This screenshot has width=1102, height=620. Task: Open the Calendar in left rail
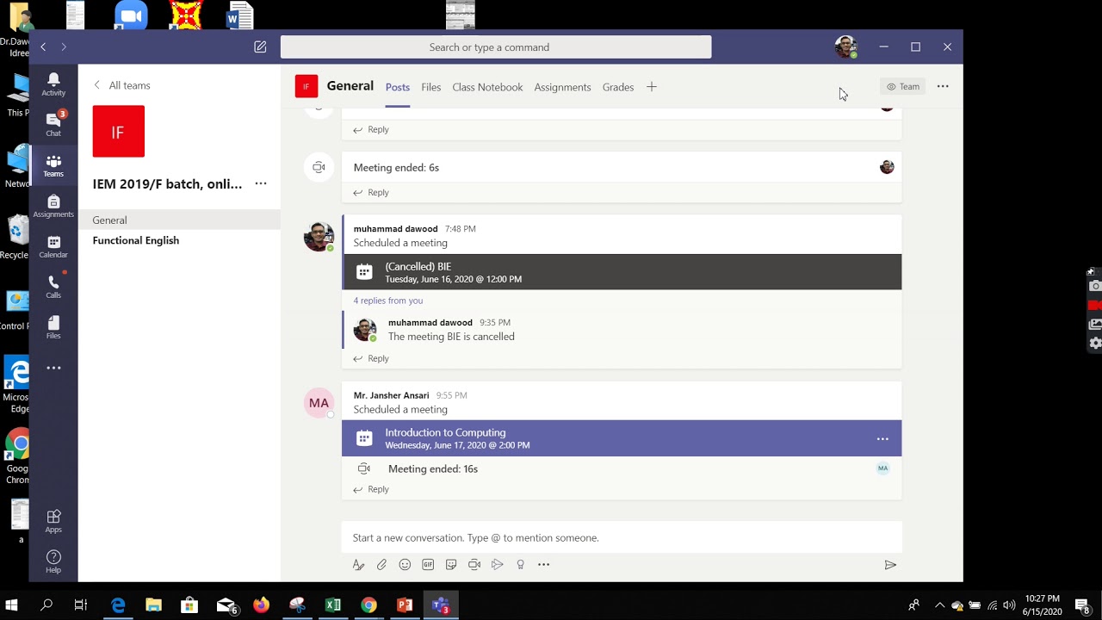(53, 246)
